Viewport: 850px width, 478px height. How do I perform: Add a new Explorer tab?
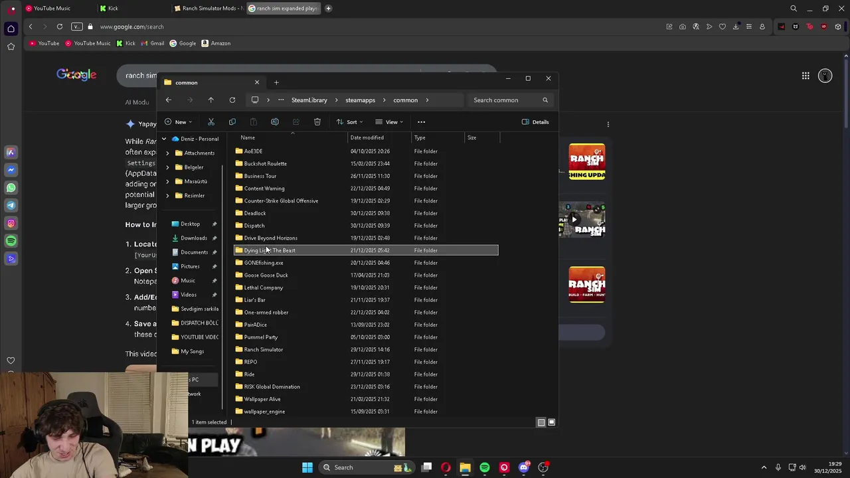(276, 82)
